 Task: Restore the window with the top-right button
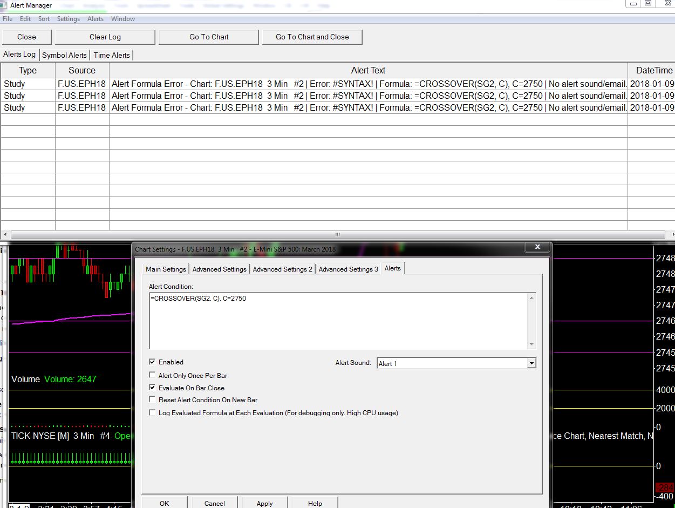pyautogui.click(x=648, y=3)
